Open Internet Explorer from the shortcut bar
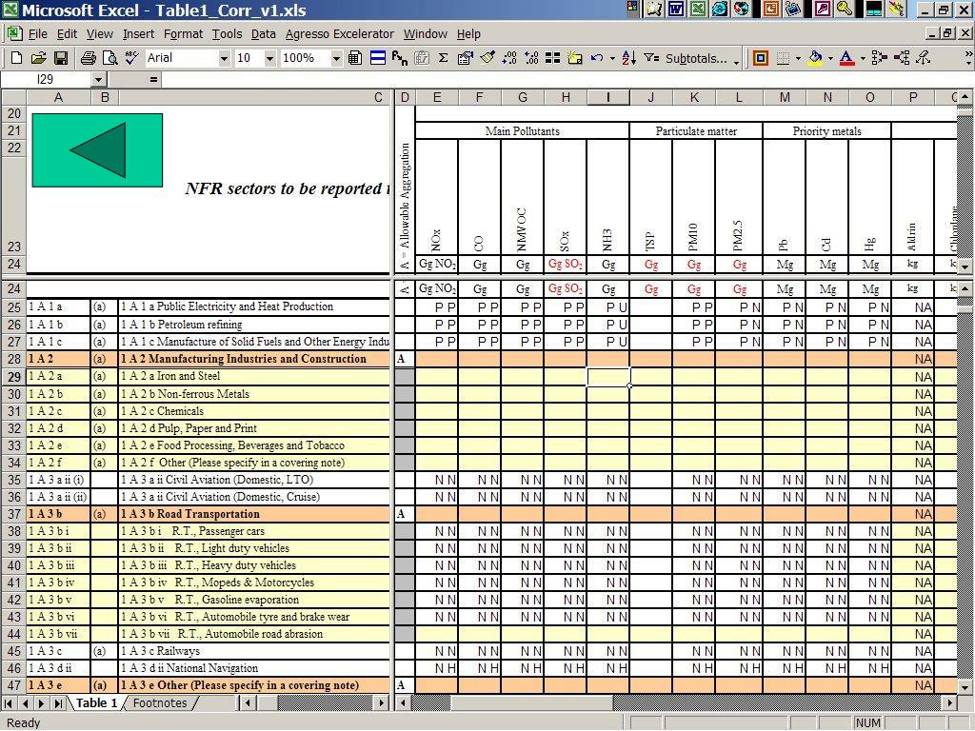The width and height of the screenshot is (975, 731). (720, 9)
